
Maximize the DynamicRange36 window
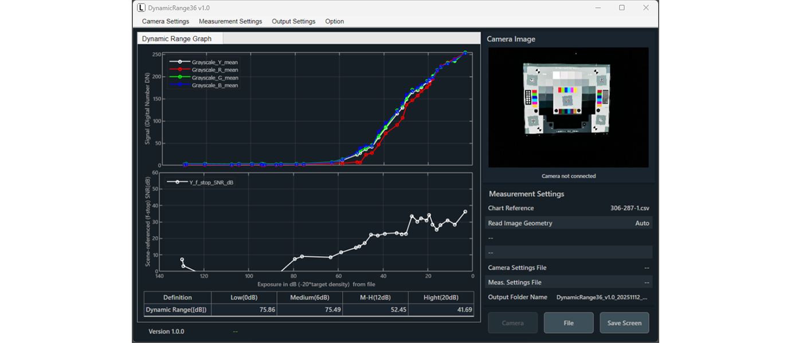click(622, 8)
